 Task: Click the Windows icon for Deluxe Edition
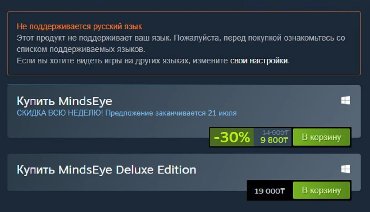point(346,169)
